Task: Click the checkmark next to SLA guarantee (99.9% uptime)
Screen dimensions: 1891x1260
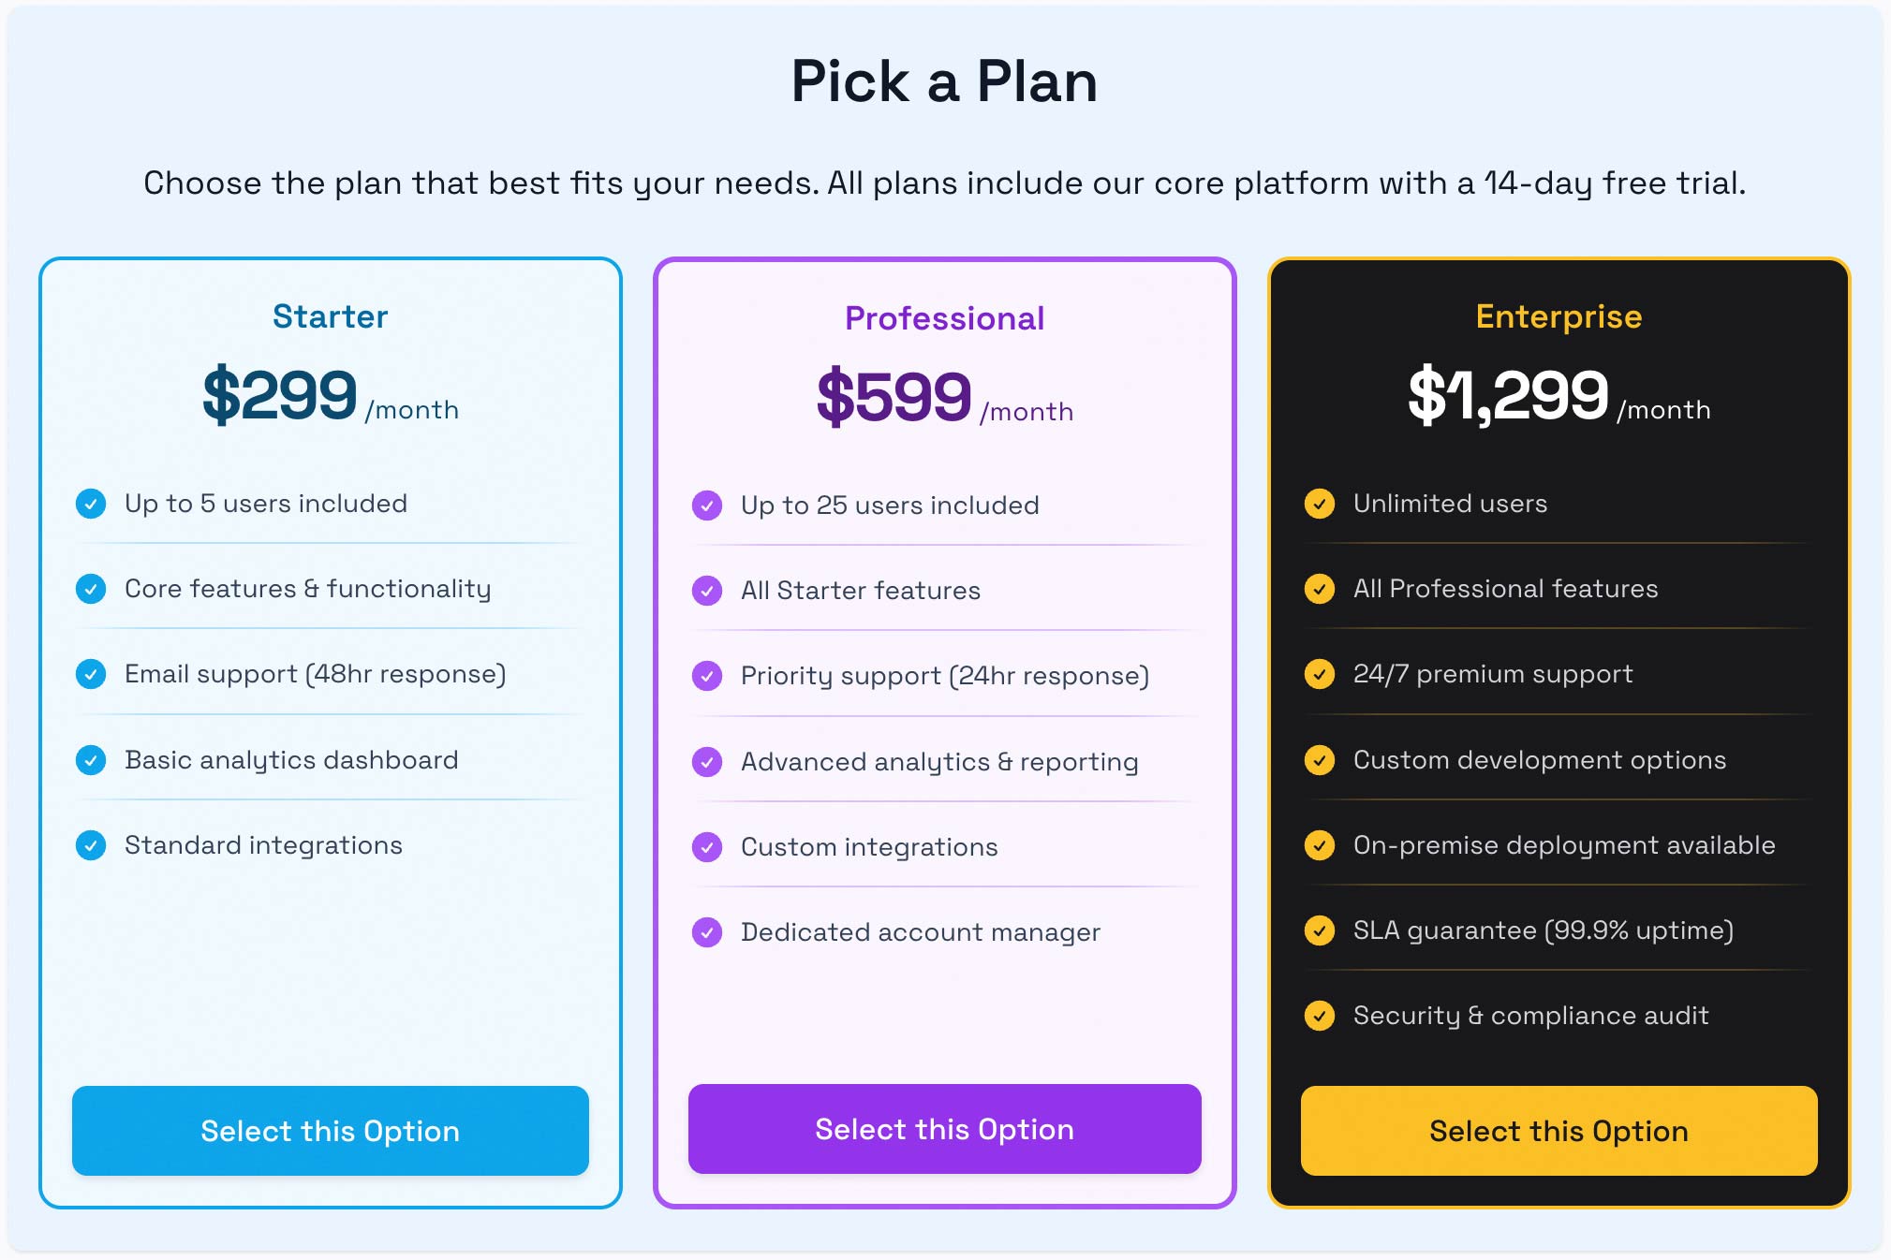Action: click(1321, 930)
